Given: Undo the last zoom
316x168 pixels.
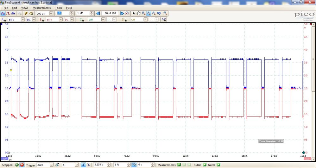Looking at the screenshot, I should coord(159,14).
